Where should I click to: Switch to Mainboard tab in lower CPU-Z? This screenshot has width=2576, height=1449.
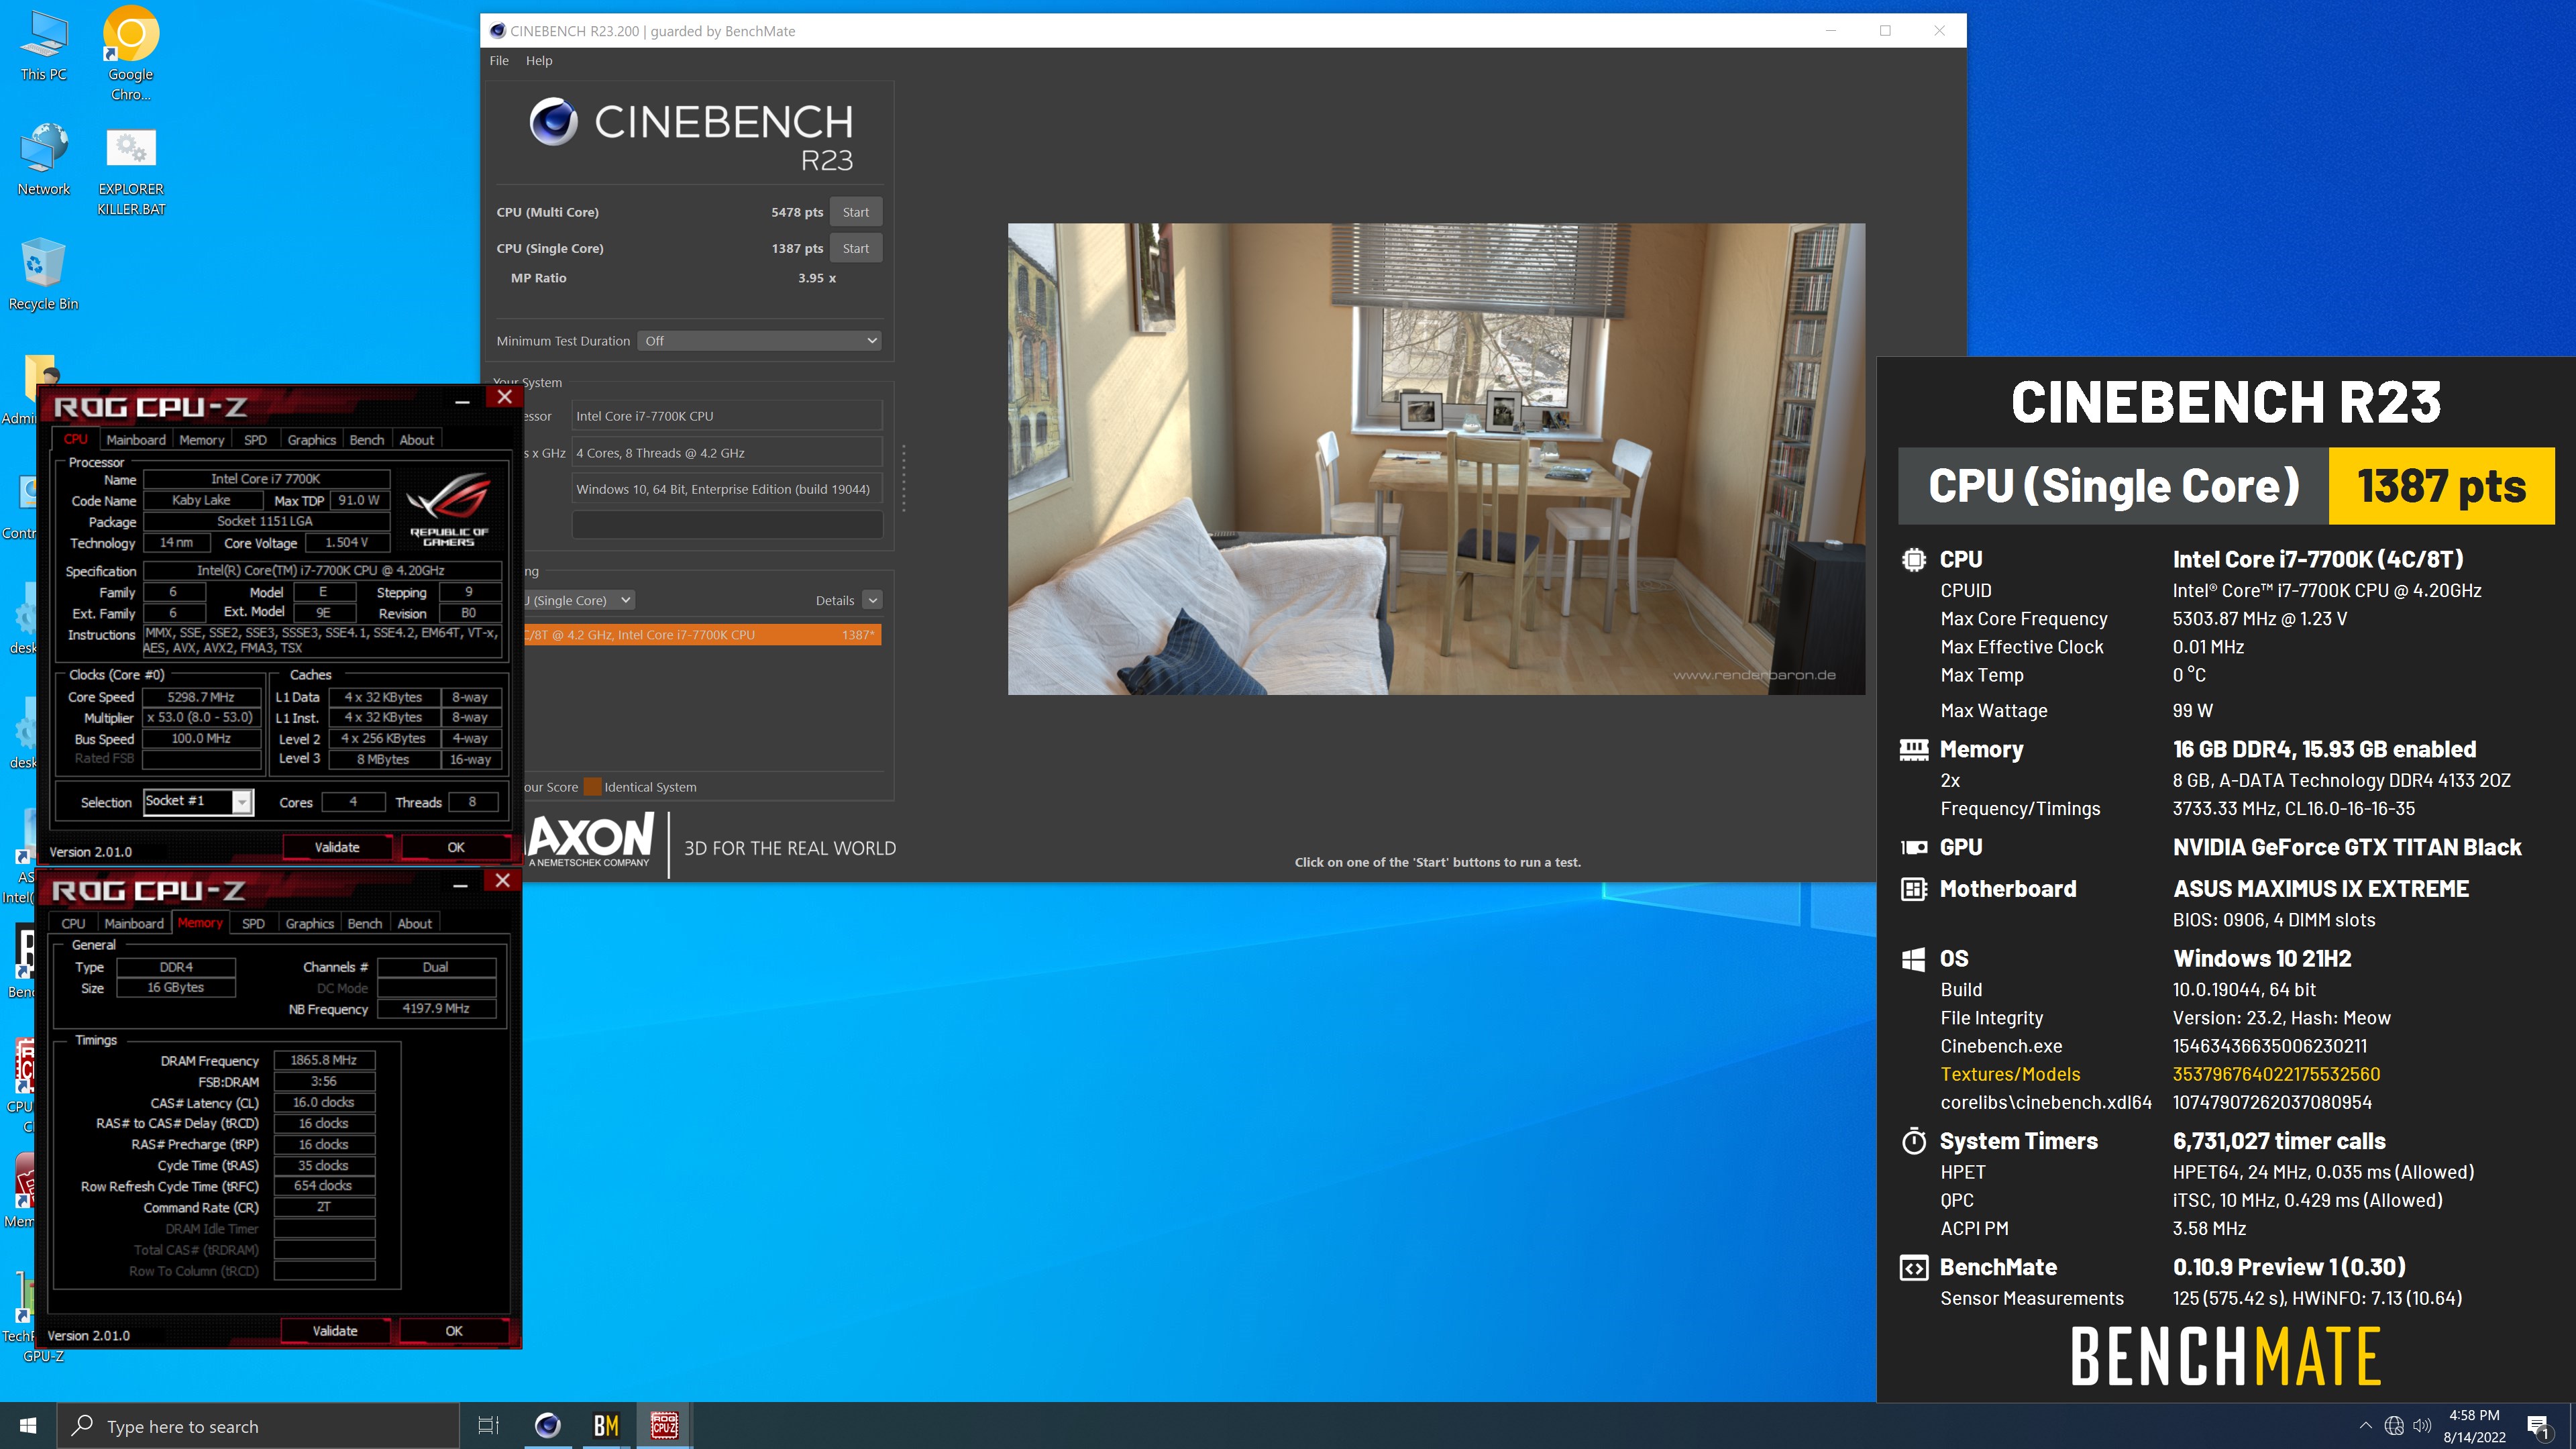pos(134,924)
